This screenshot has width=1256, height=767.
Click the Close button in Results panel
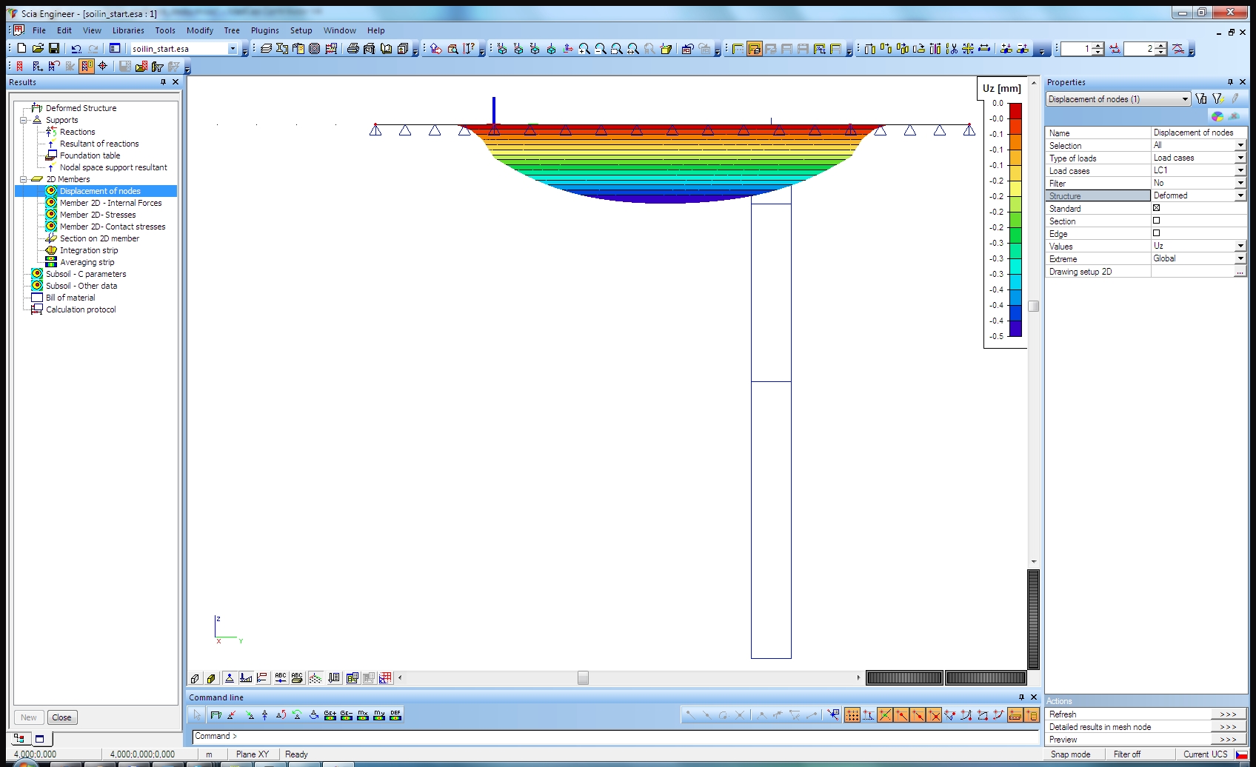[61, 717]
